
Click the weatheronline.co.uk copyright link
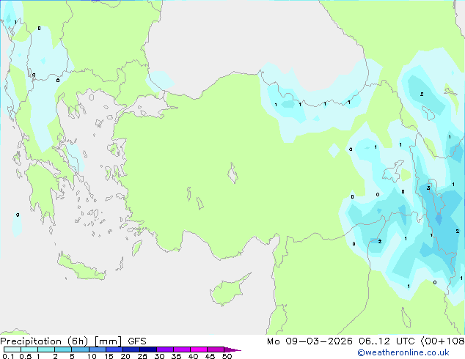tap(403, 352)
